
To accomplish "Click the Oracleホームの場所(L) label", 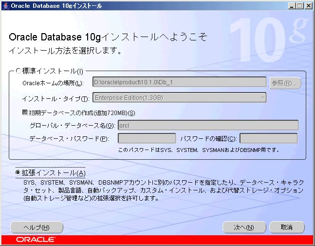I will coord(53,83).
